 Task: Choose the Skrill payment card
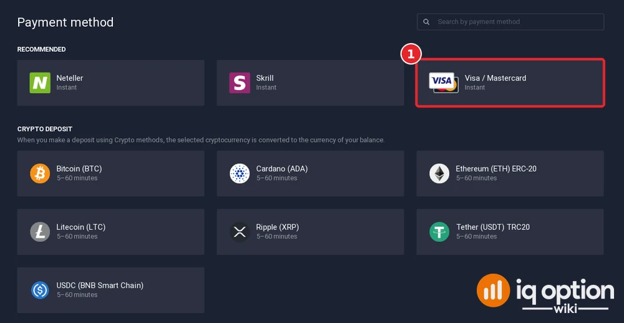tap(310, 83)
